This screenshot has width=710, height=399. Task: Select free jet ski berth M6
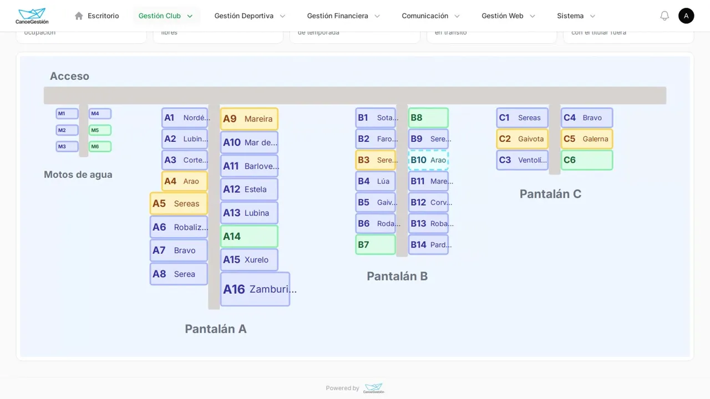click(x=100, y=147)
